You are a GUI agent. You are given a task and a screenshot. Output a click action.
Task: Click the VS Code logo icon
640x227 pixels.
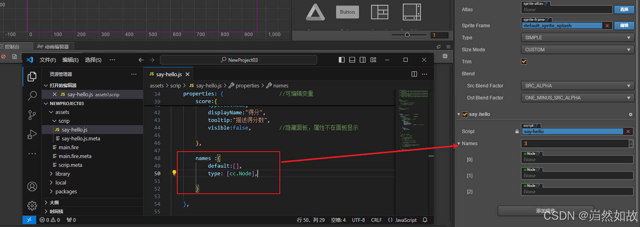(x=30, y=60)
